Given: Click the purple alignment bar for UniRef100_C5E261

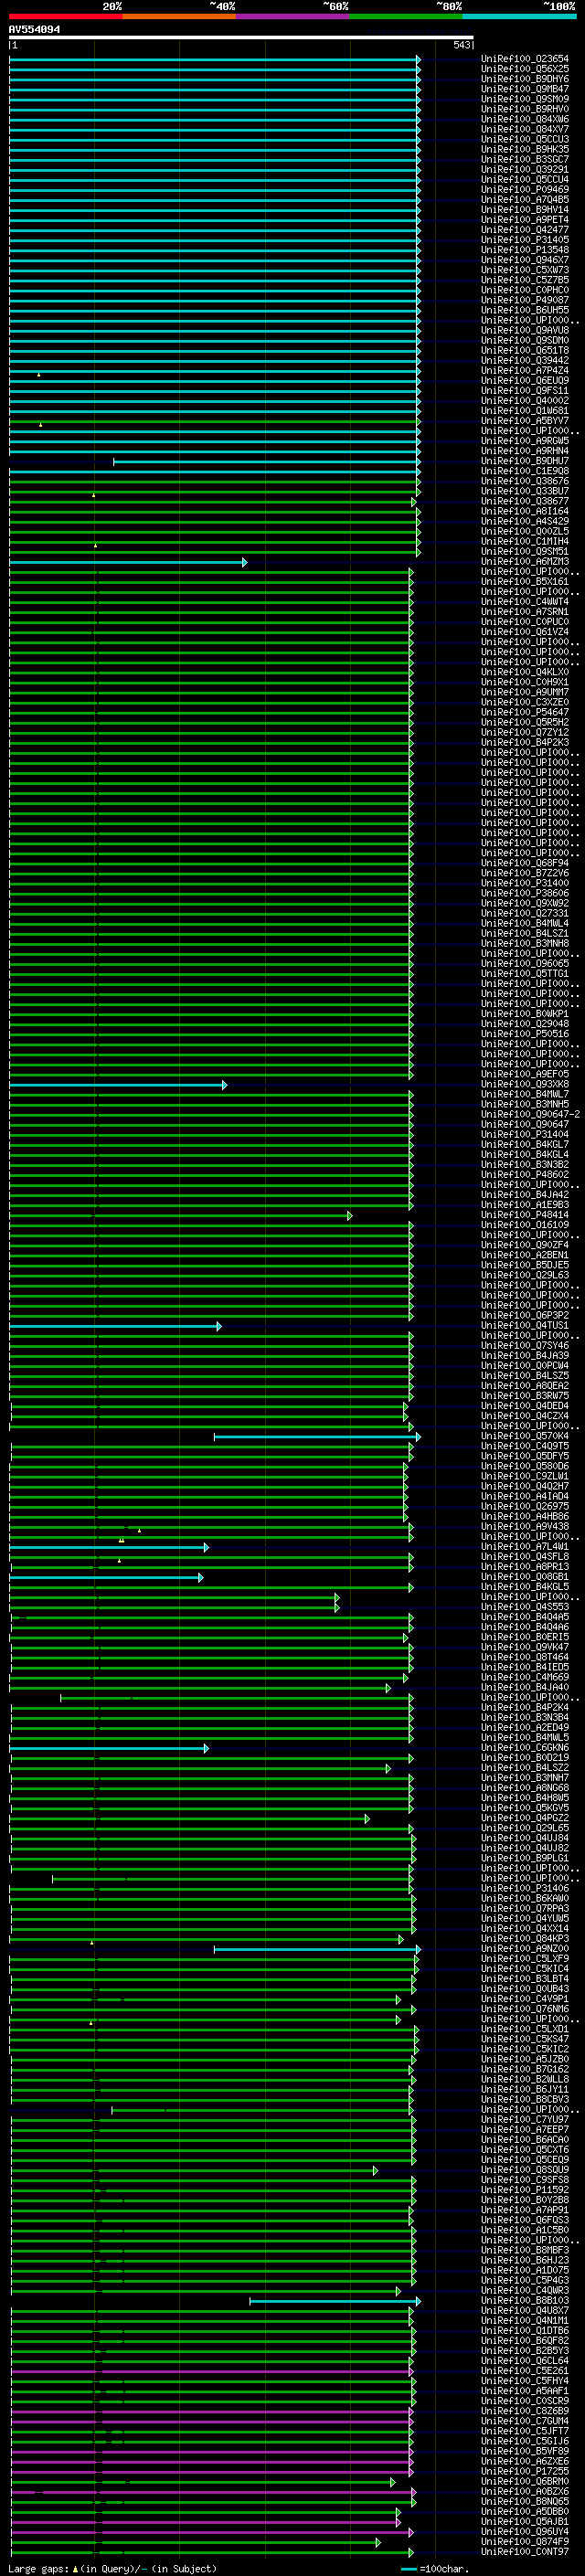Looking at the screenshot, I should tap(212, 2372).
